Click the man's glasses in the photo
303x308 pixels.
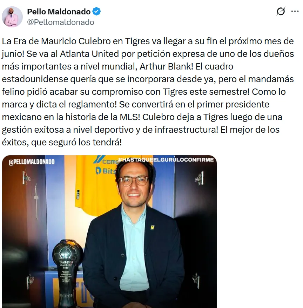tap(134, 181)
